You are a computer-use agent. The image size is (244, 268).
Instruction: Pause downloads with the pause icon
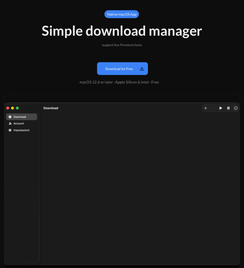[228, 108]
